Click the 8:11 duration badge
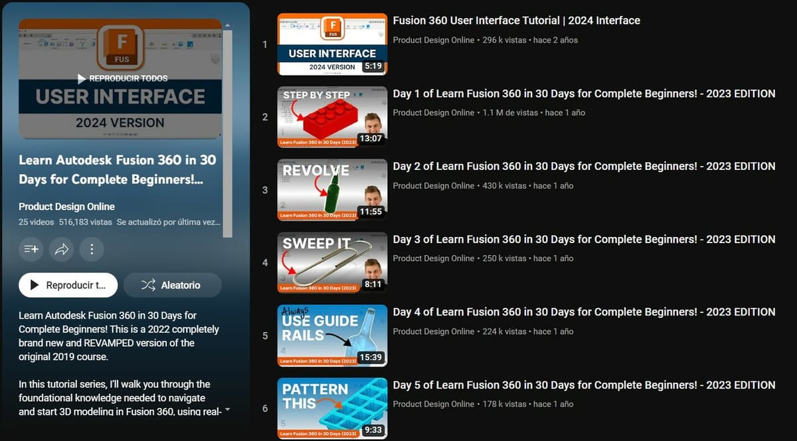 point(373,284)
